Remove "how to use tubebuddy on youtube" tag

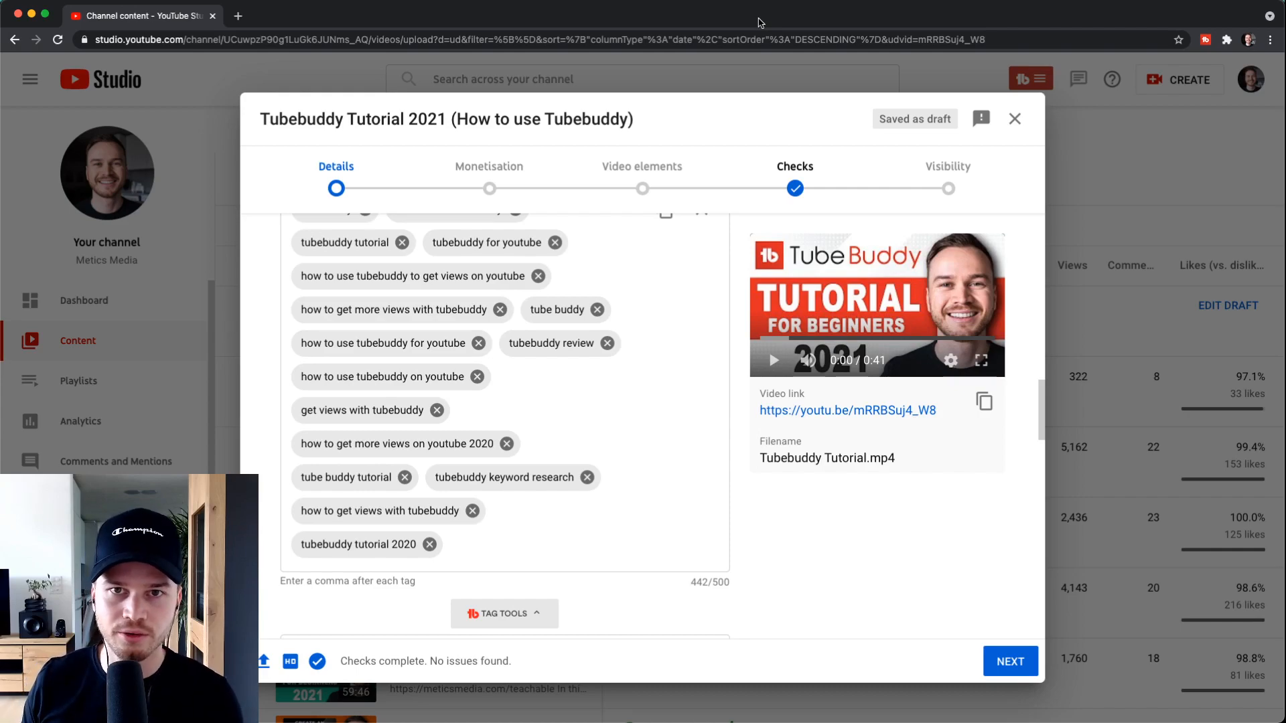tap(477, 376)
